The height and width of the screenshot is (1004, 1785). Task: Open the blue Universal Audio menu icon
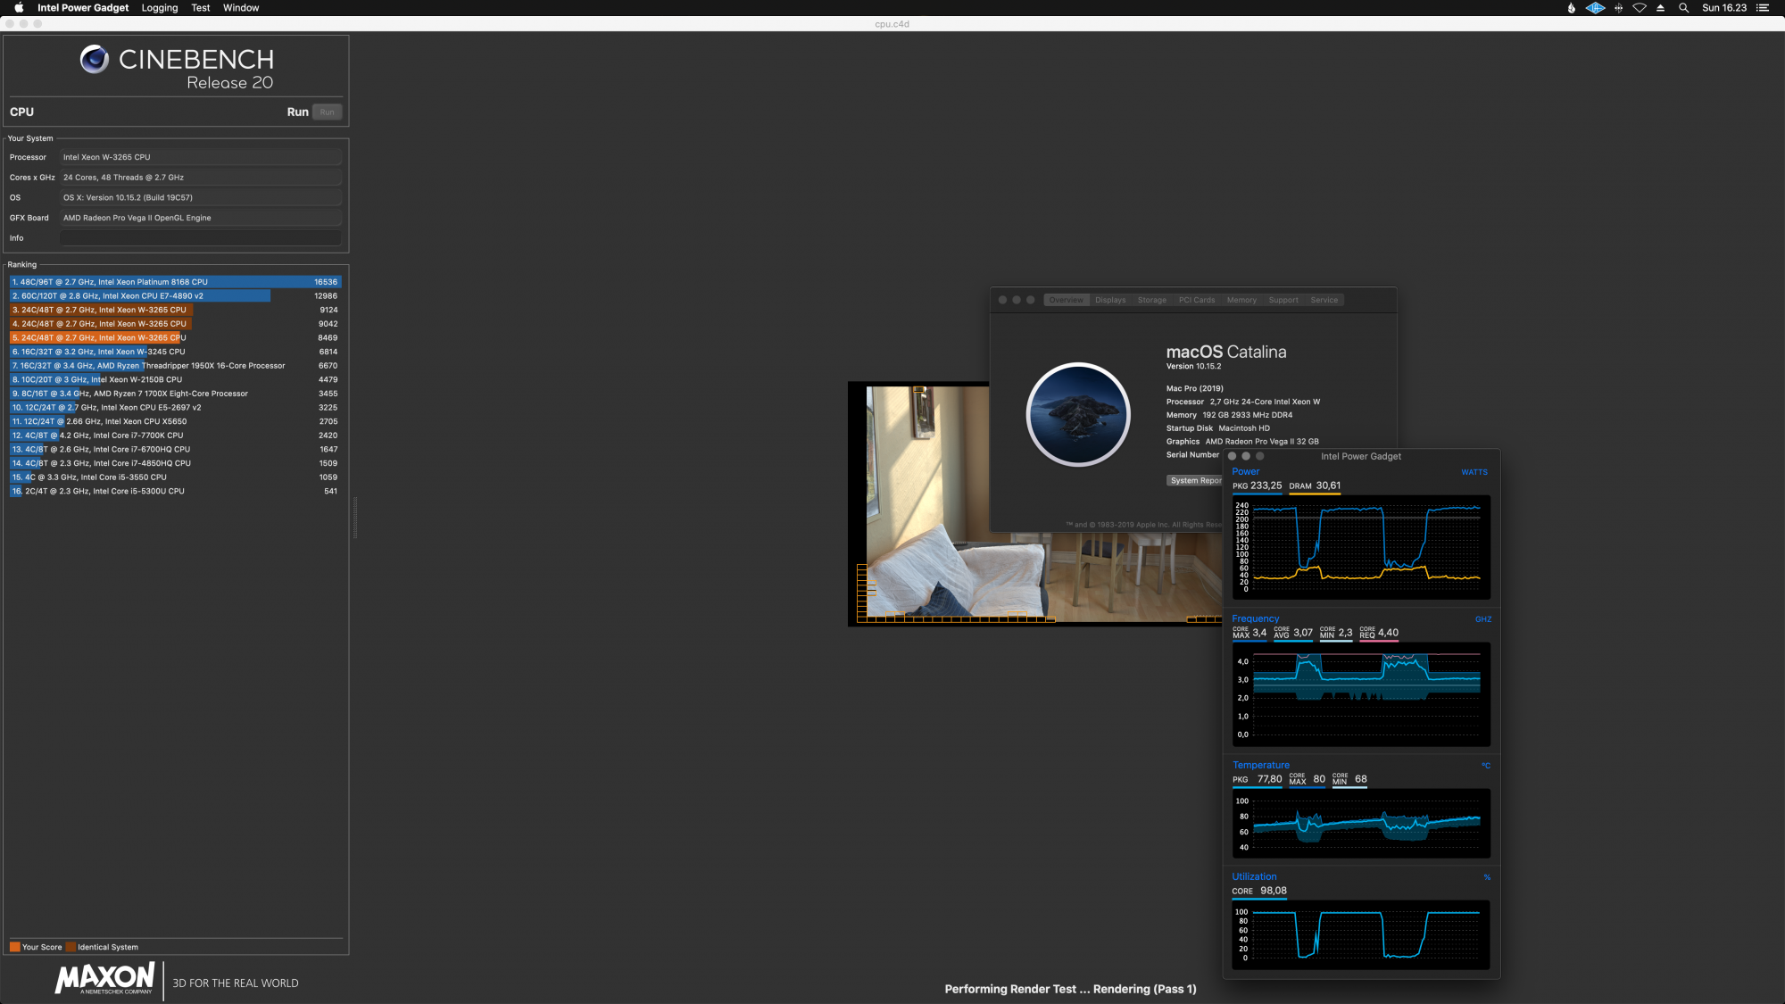pos(1595,7)
